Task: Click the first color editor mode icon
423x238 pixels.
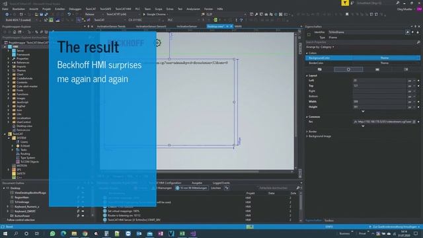Action: click(x=320, y=69)
